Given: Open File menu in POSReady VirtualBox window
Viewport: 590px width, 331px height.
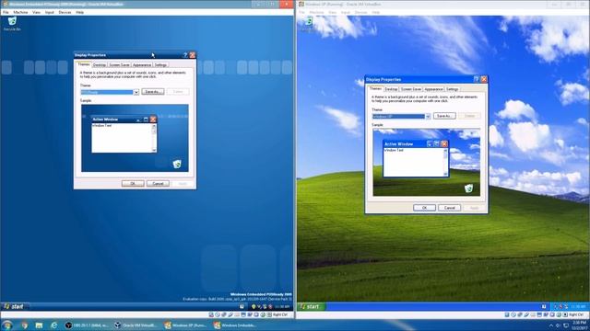Looking at the screenshot, I should [6, 12].
